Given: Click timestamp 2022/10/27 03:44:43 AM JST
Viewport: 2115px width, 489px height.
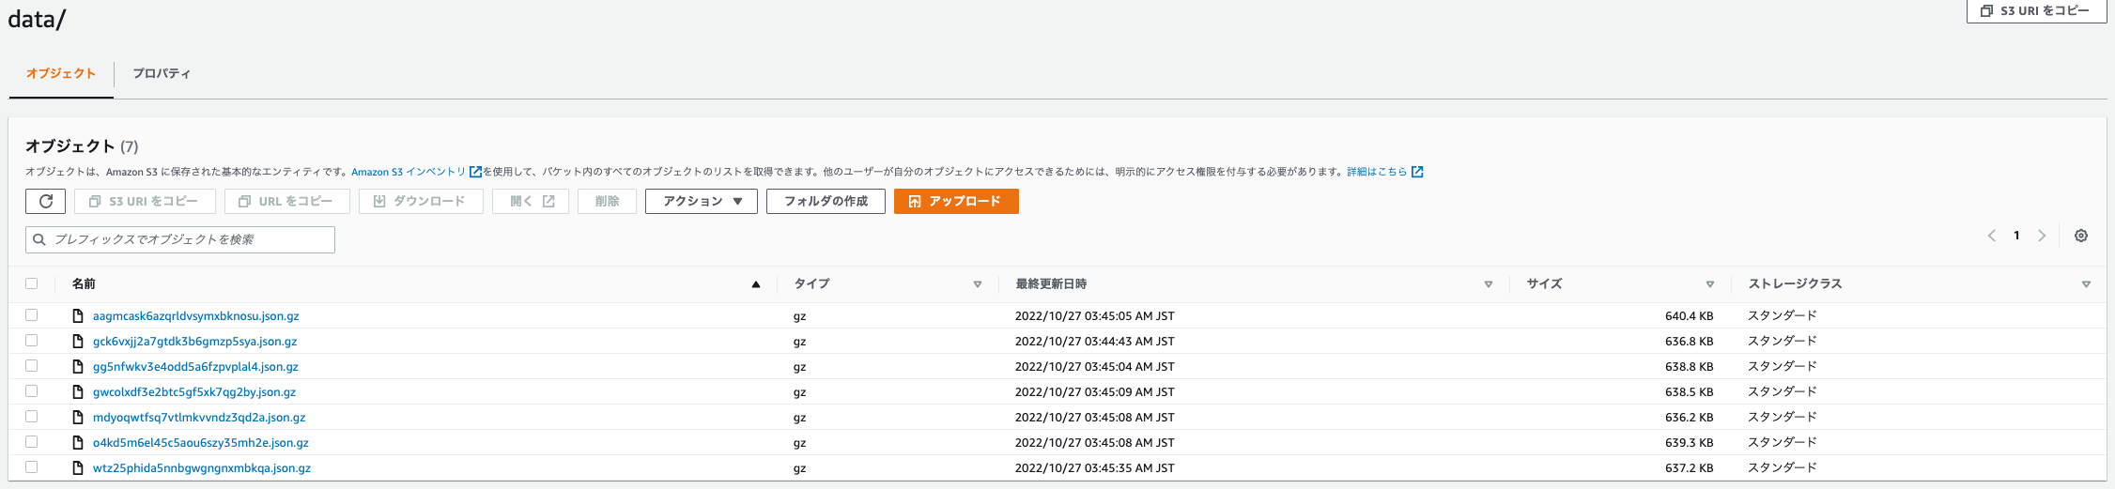Looking at the screenshot, I should 1094,342.
